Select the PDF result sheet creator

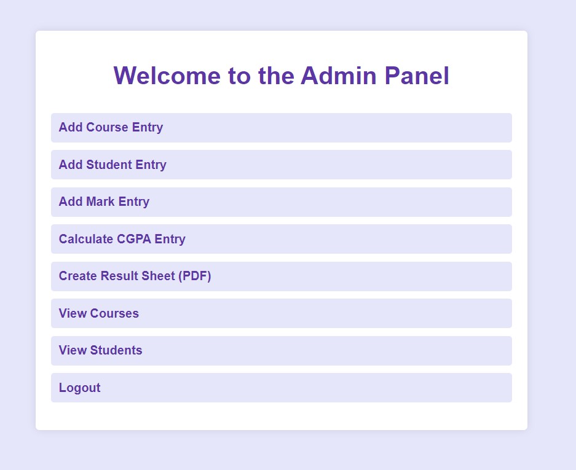281,276
